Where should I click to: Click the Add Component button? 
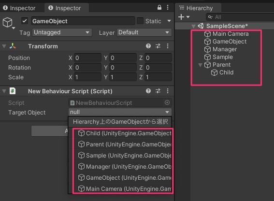(x=50, y=131)
